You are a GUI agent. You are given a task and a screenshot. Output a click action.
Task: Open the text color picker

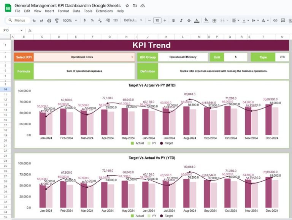click(x=197, y=21)
